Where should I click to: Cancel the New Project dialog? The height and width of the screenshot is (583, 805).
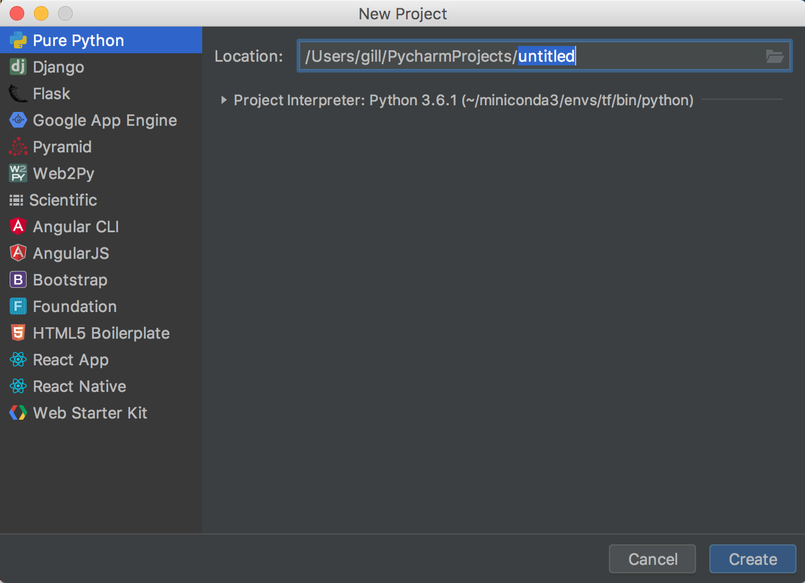(652, 559)
